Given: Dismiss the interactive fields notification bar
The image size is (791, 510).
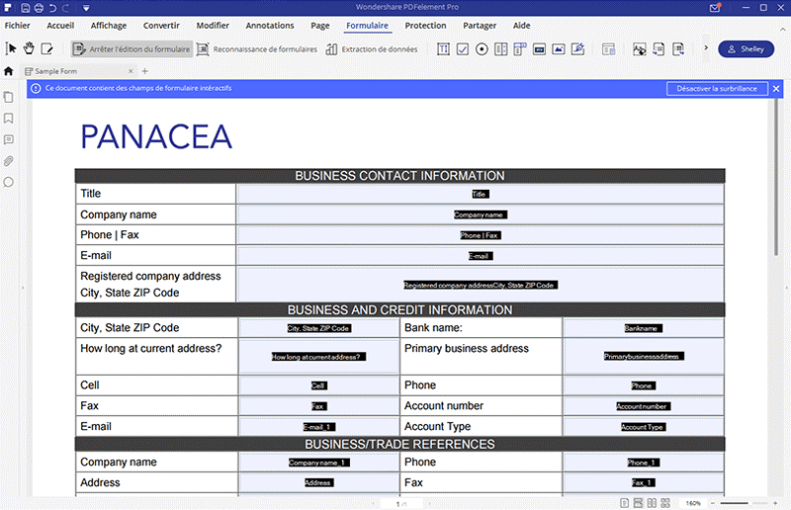Looking at the screenshot, I should pos(776,88).
